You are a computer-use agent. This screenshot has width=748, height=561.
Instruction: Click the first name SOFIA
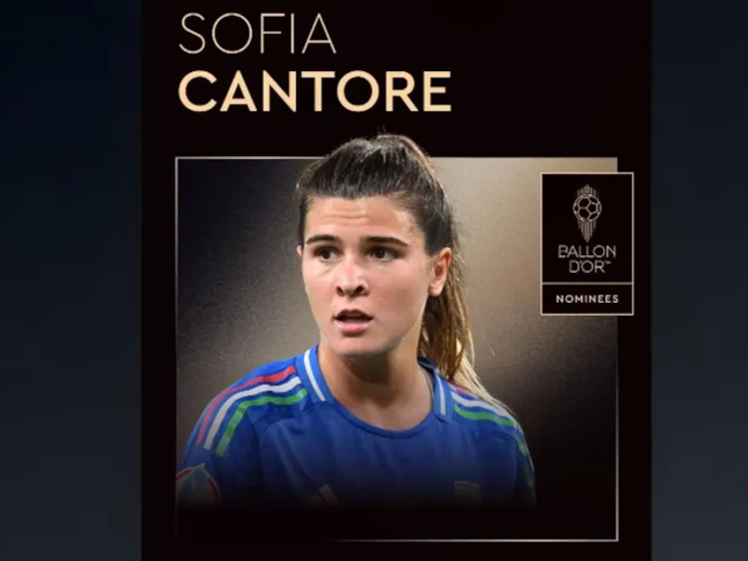click(x=258, y=34)
